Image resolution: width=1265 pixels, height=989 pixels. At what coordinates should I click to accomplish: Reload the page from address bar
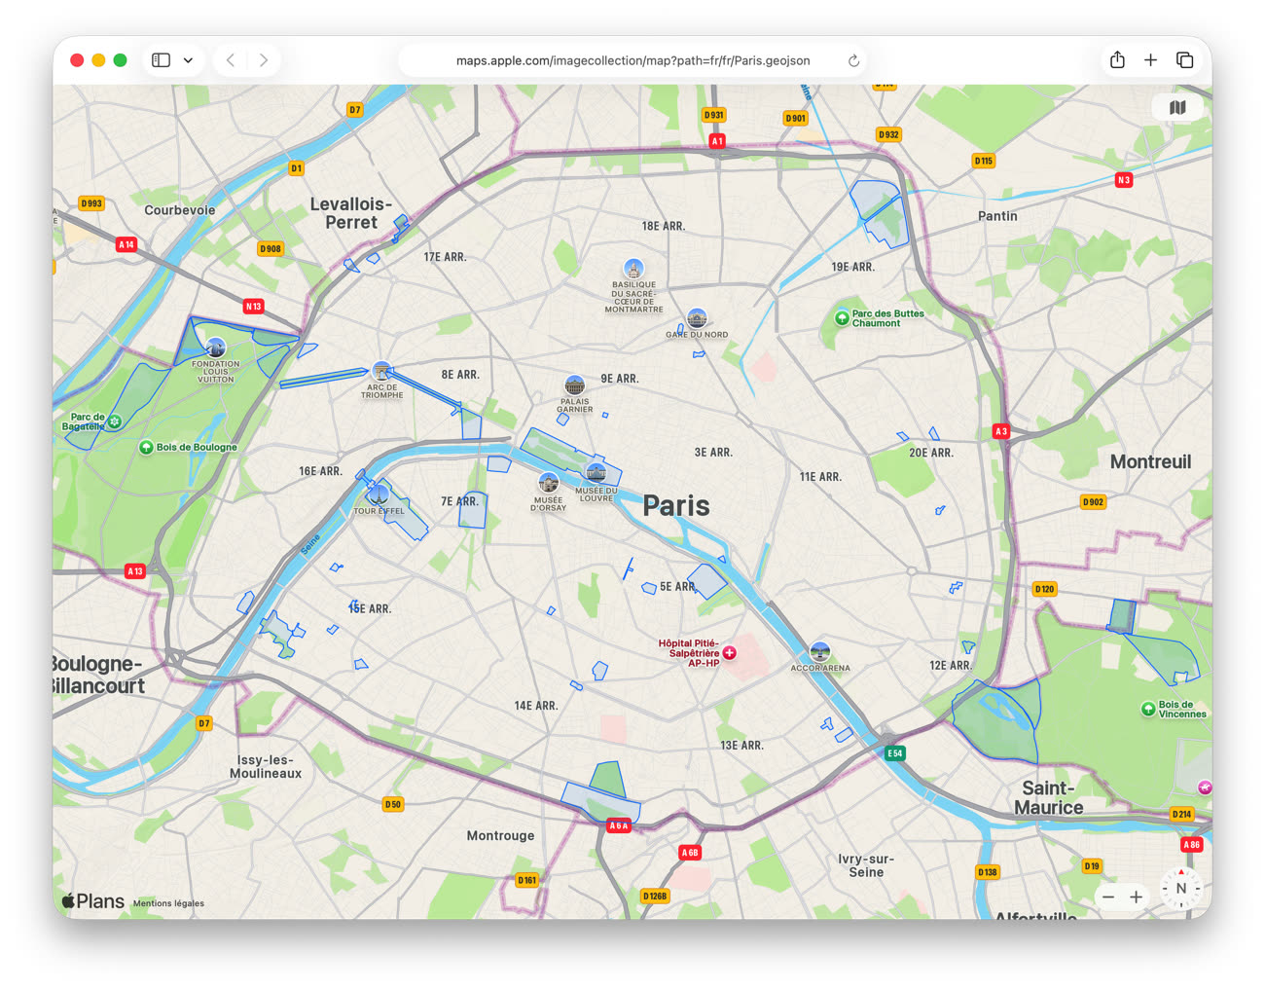[853, 60]
